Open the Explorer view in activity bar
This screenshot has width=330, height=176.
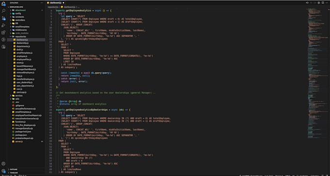click(3, 3)
